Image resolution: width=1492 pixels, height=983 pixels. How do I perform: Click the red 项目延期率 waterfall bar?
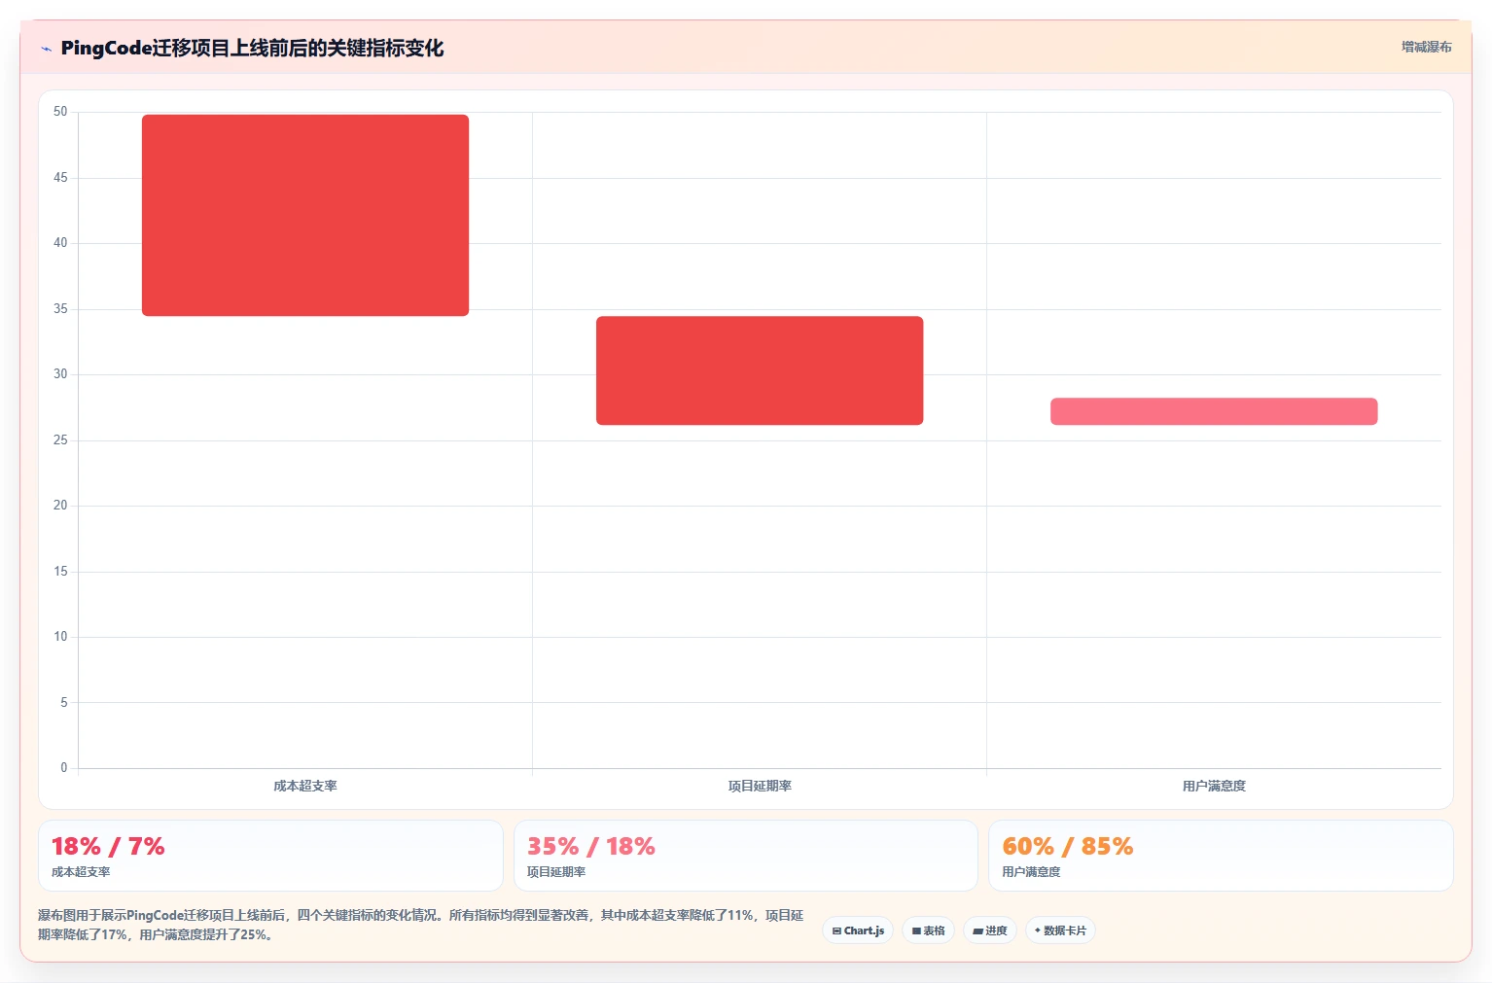click(x=760, y=370)
